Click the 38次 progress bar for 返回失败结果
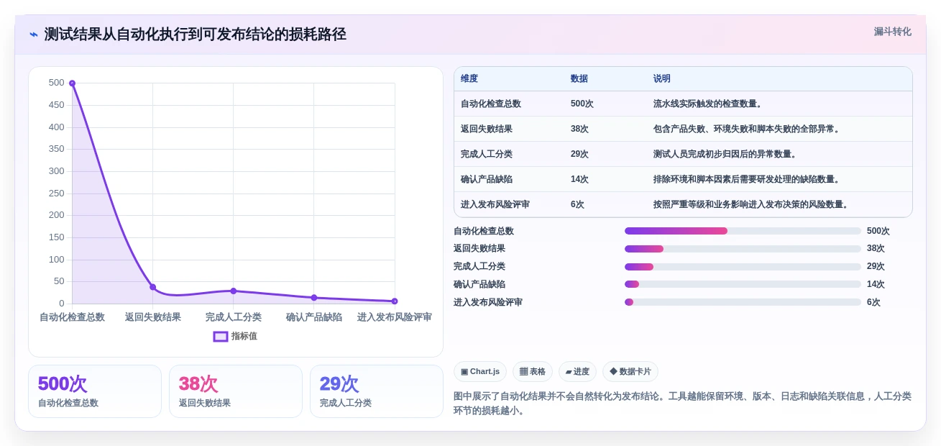Image resolution: width=941 pixels, height=446 pixels. pos(743,249)
